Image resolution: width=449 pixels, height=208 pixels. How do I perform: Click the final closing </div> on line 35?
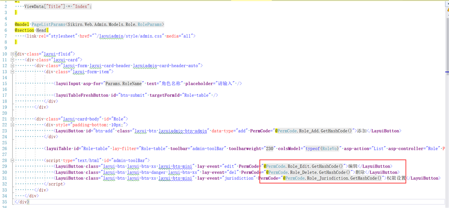(22, 202)
